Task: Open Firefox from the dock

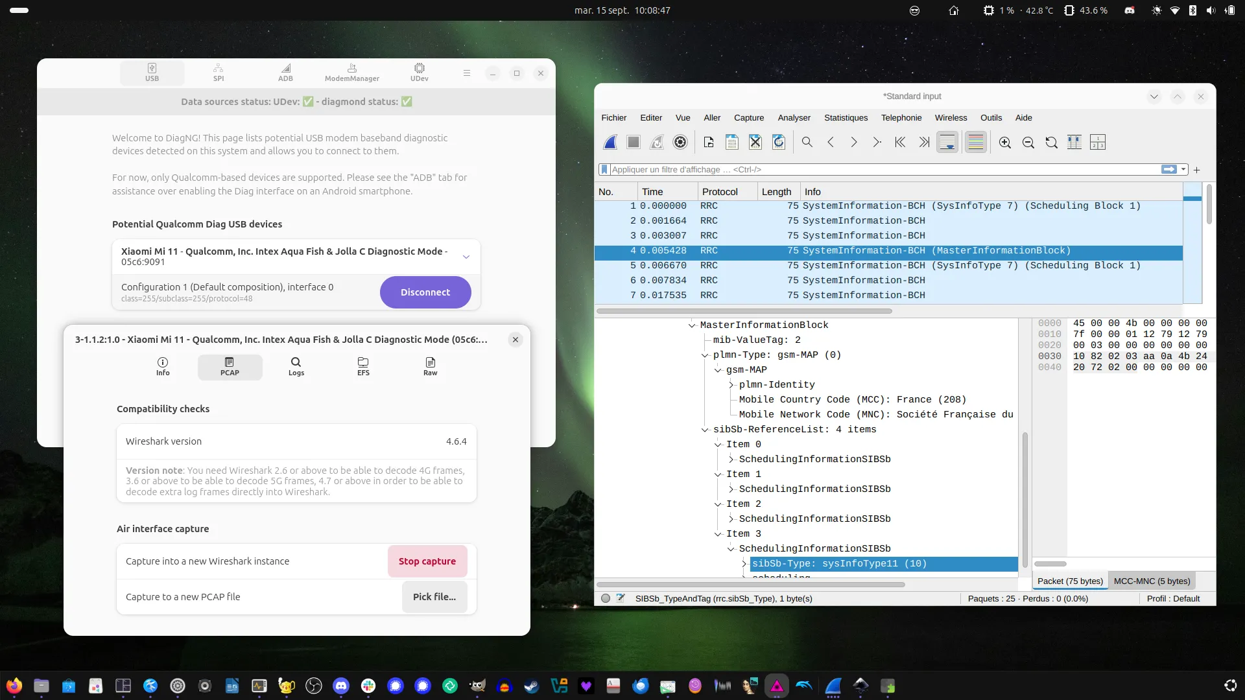Action: point(14,686)
